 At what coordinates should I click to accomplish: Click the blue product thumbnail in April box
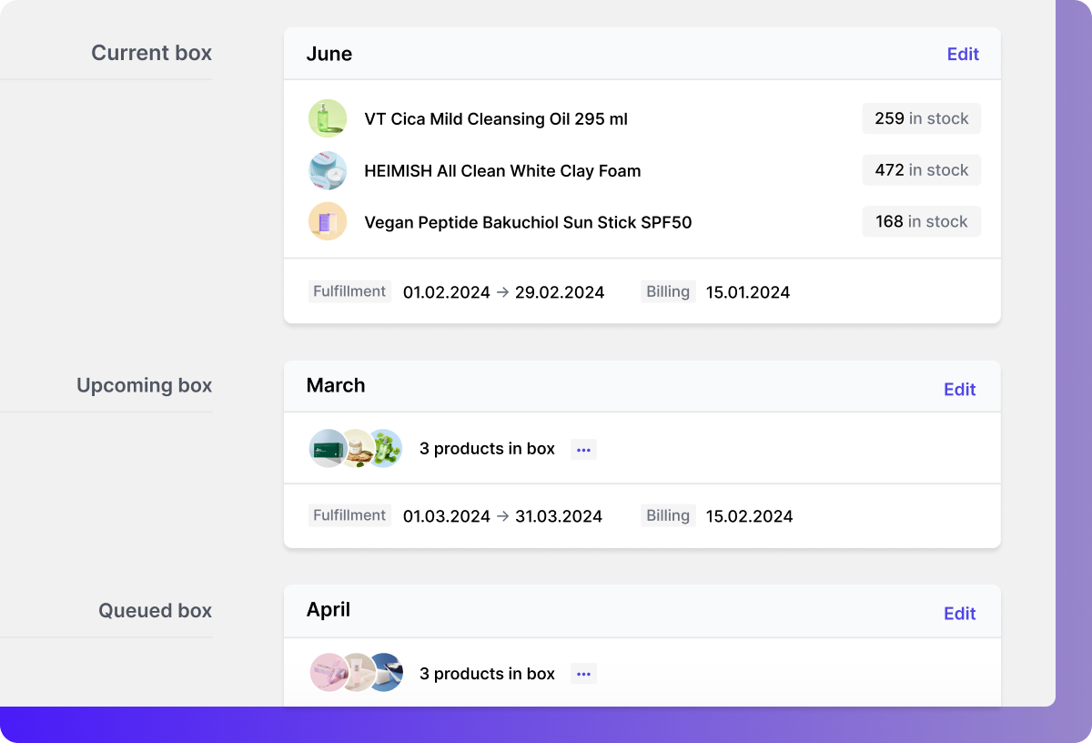pos(383,673)
